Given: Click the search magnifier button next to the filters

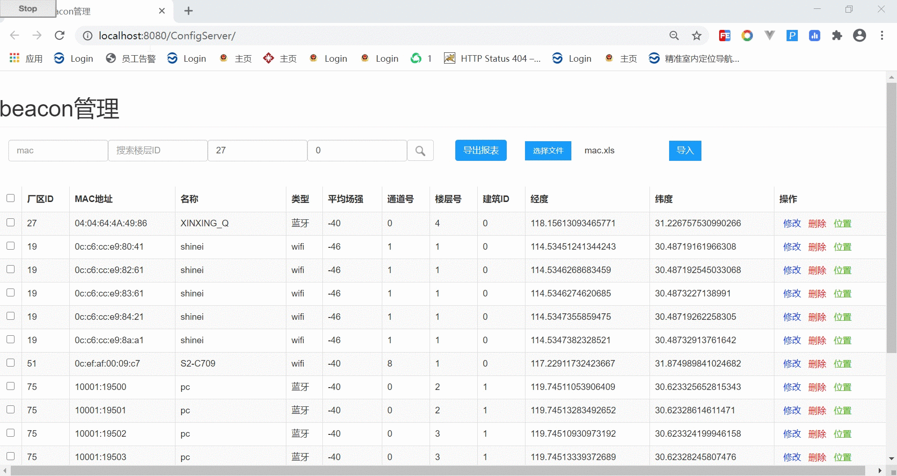Looking at the screenshot, I should click(x=420, y=151).
